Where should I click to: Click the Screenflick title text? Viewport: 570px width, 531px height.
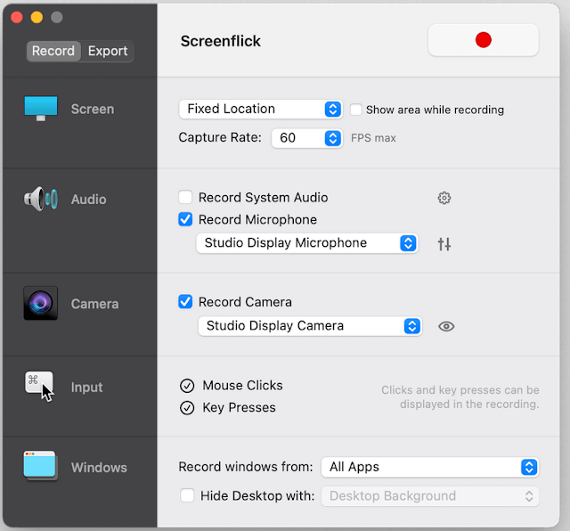click(x=221, y=41)
